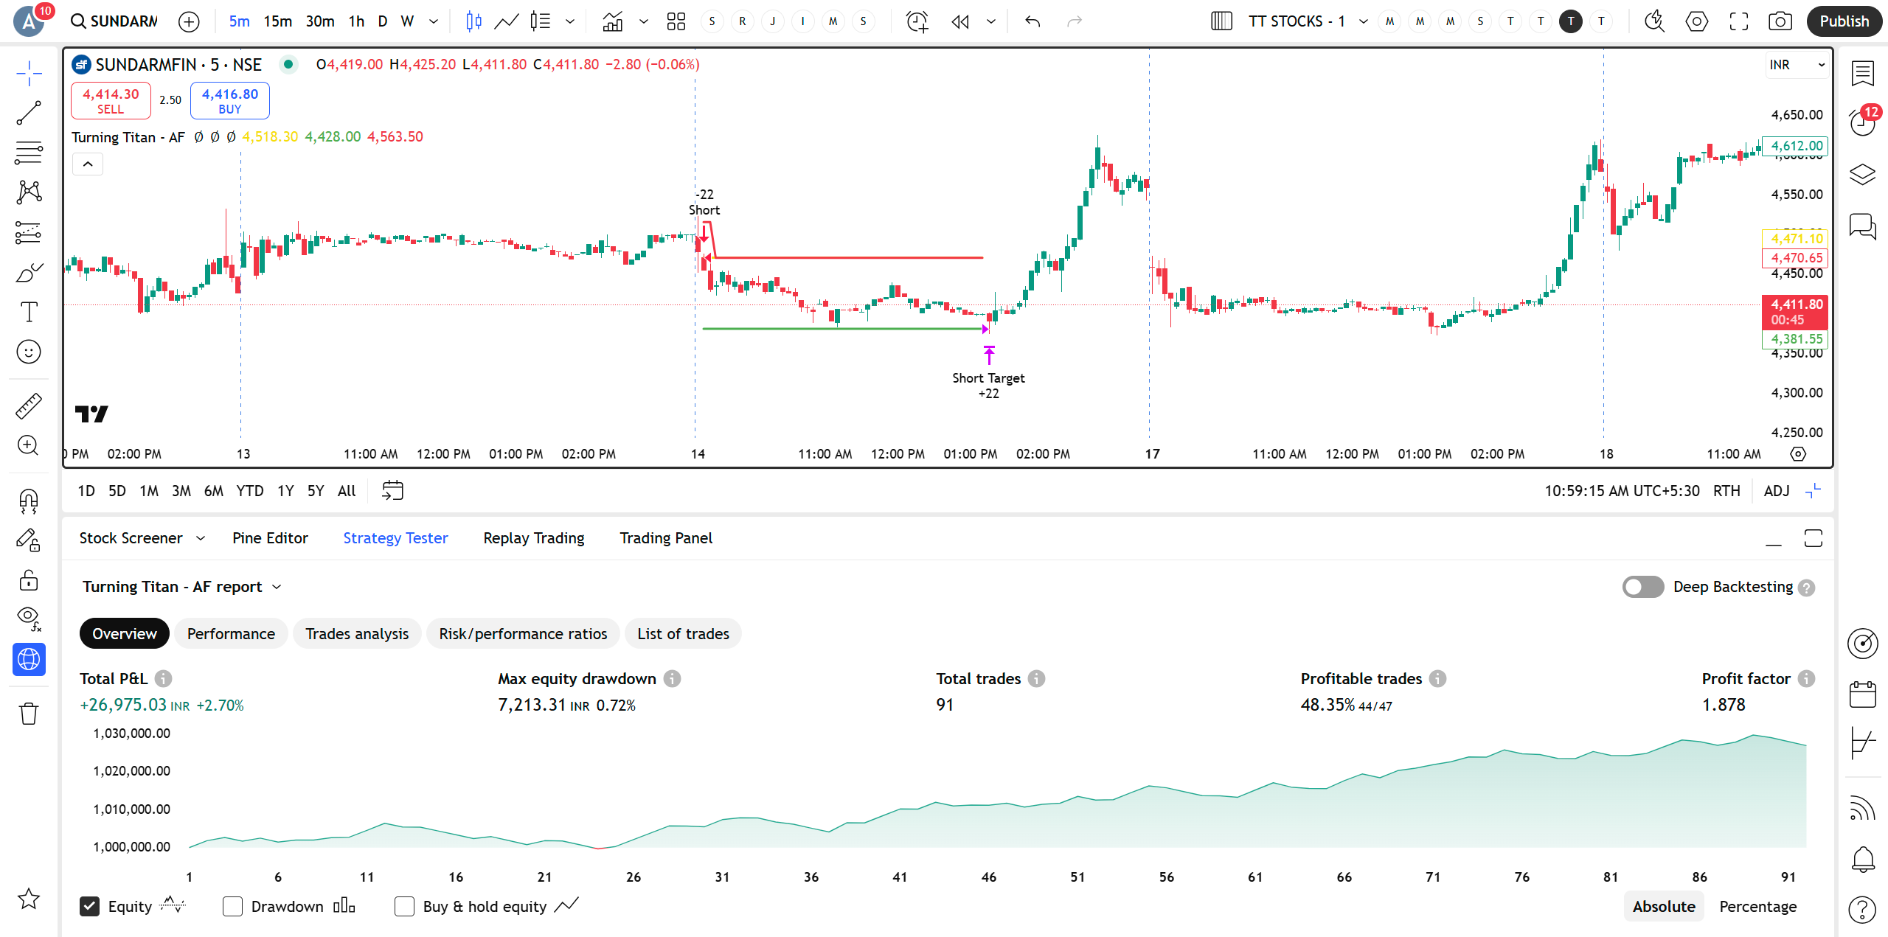
Task: Remove drawings with trash icon
Action: (29, 713)
